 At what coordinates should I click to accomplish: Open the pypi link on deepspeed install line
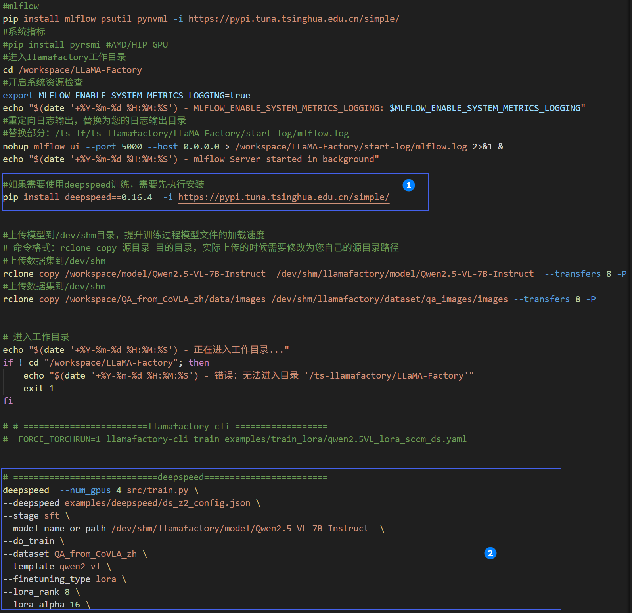(283, 197)
